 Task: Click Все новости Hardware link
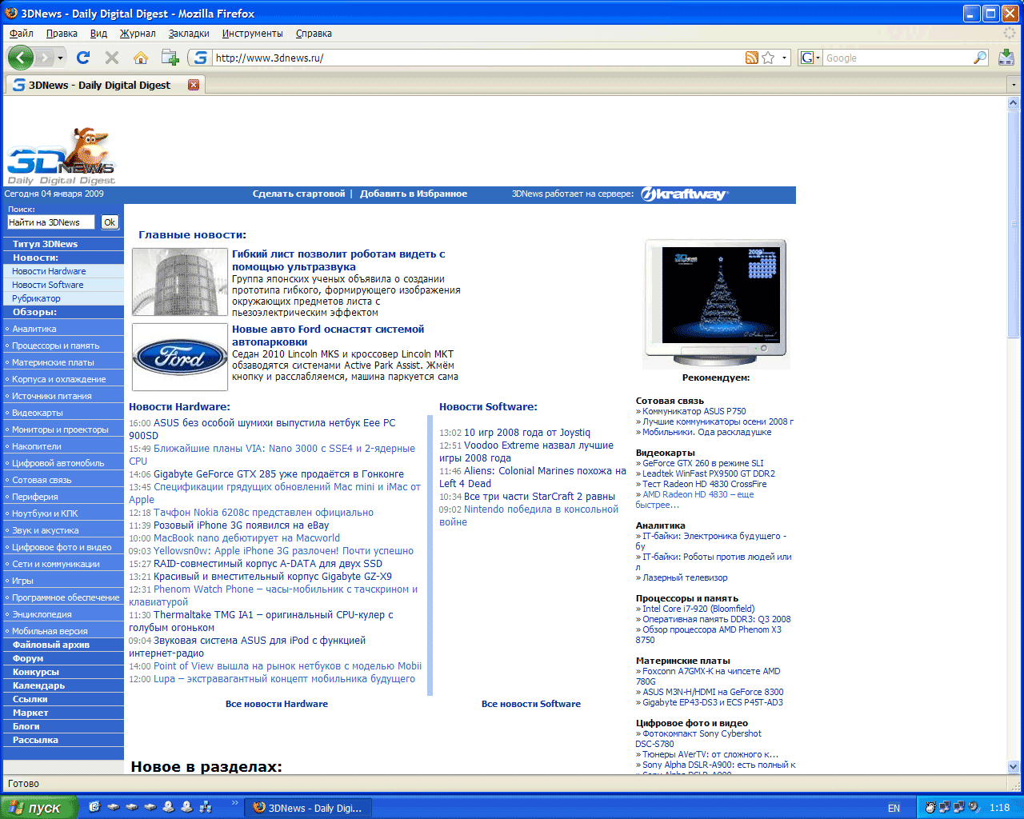click(x=277, y=704)
